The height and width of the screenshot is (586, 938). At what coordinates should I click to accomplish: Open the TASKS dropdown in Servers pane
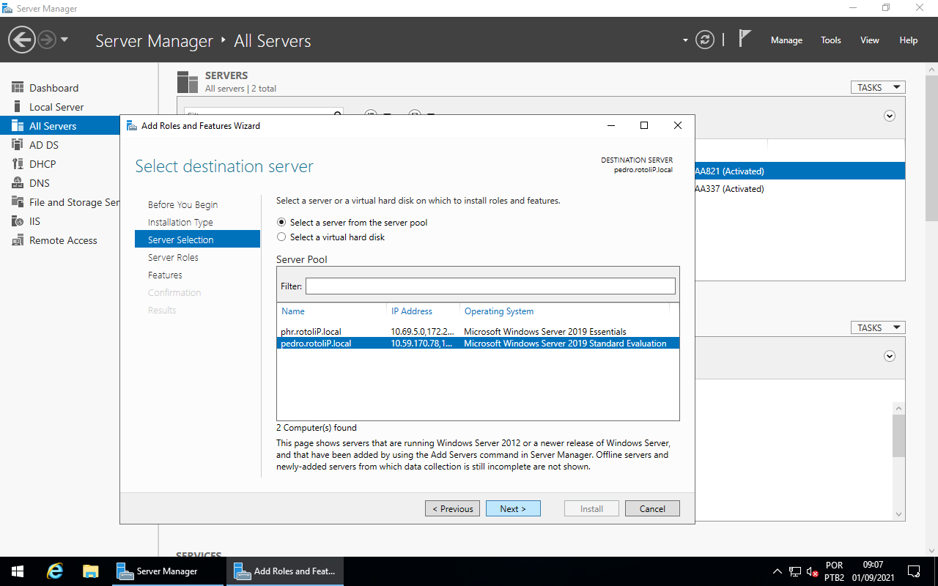[x=877, y=86]
